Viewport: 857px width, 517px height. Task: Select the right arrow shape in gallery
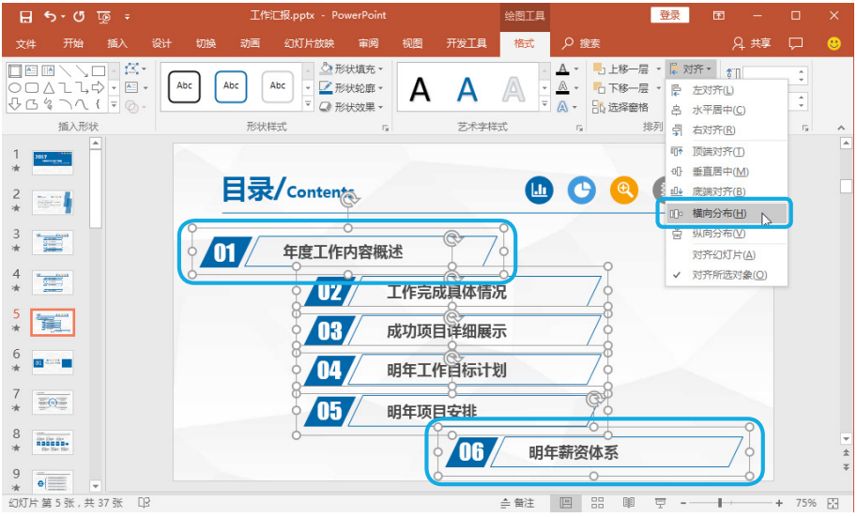pyautogui.click(x=98, y=87)
